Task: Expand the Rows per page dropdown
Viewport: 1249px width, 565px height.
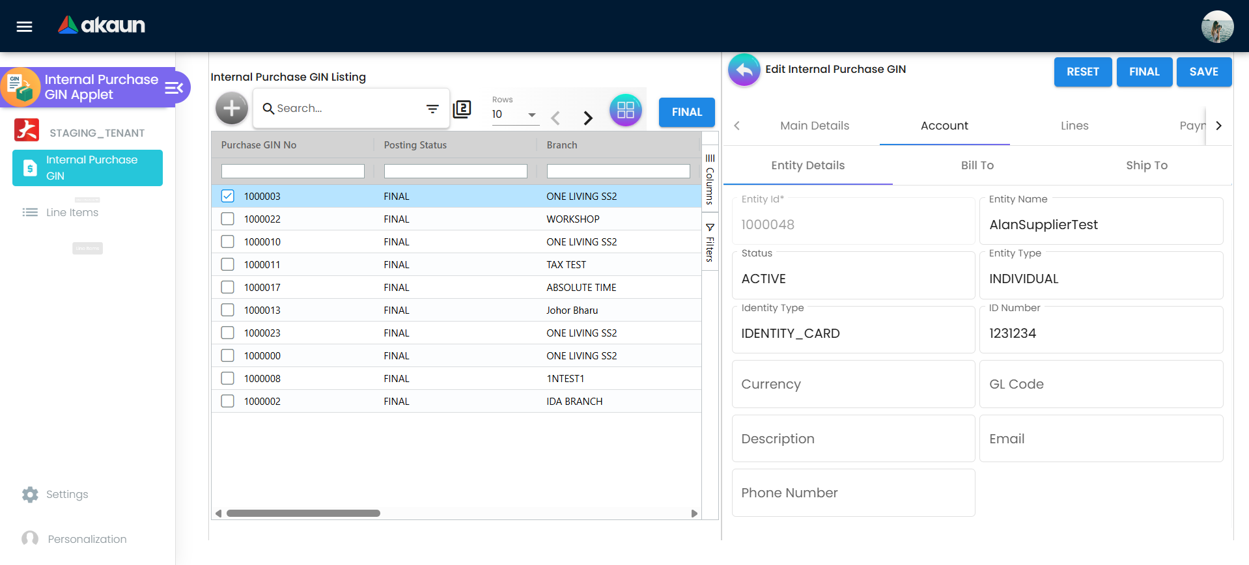Action: coord(531,115)
